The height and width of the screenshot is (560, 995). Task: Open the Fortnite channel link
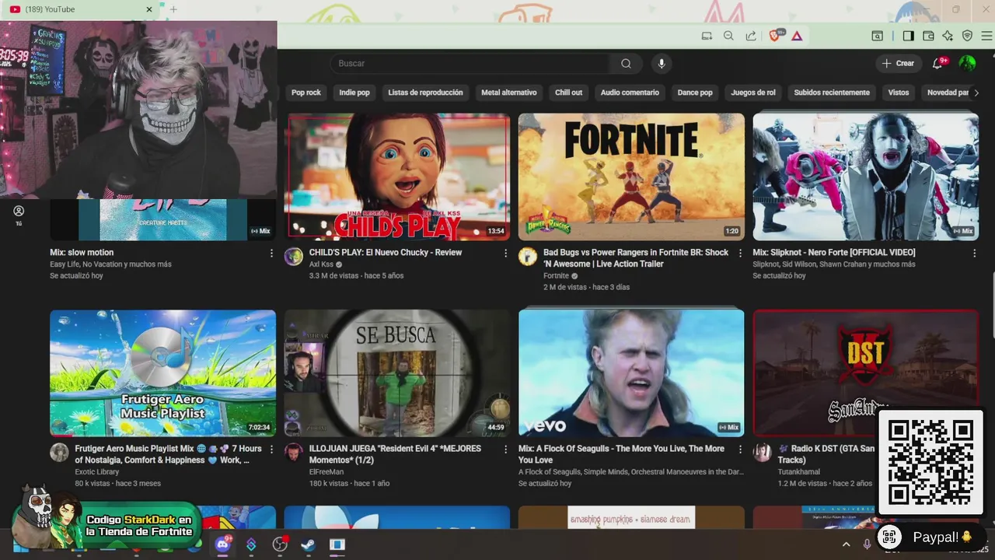(556, 276)
